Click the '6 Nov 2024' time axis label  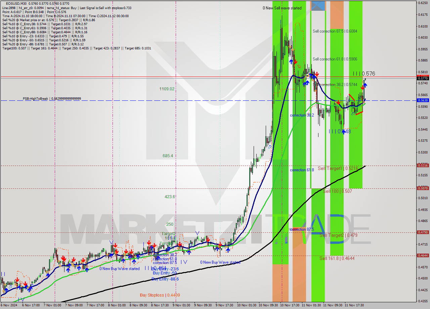tap(9, 305)
